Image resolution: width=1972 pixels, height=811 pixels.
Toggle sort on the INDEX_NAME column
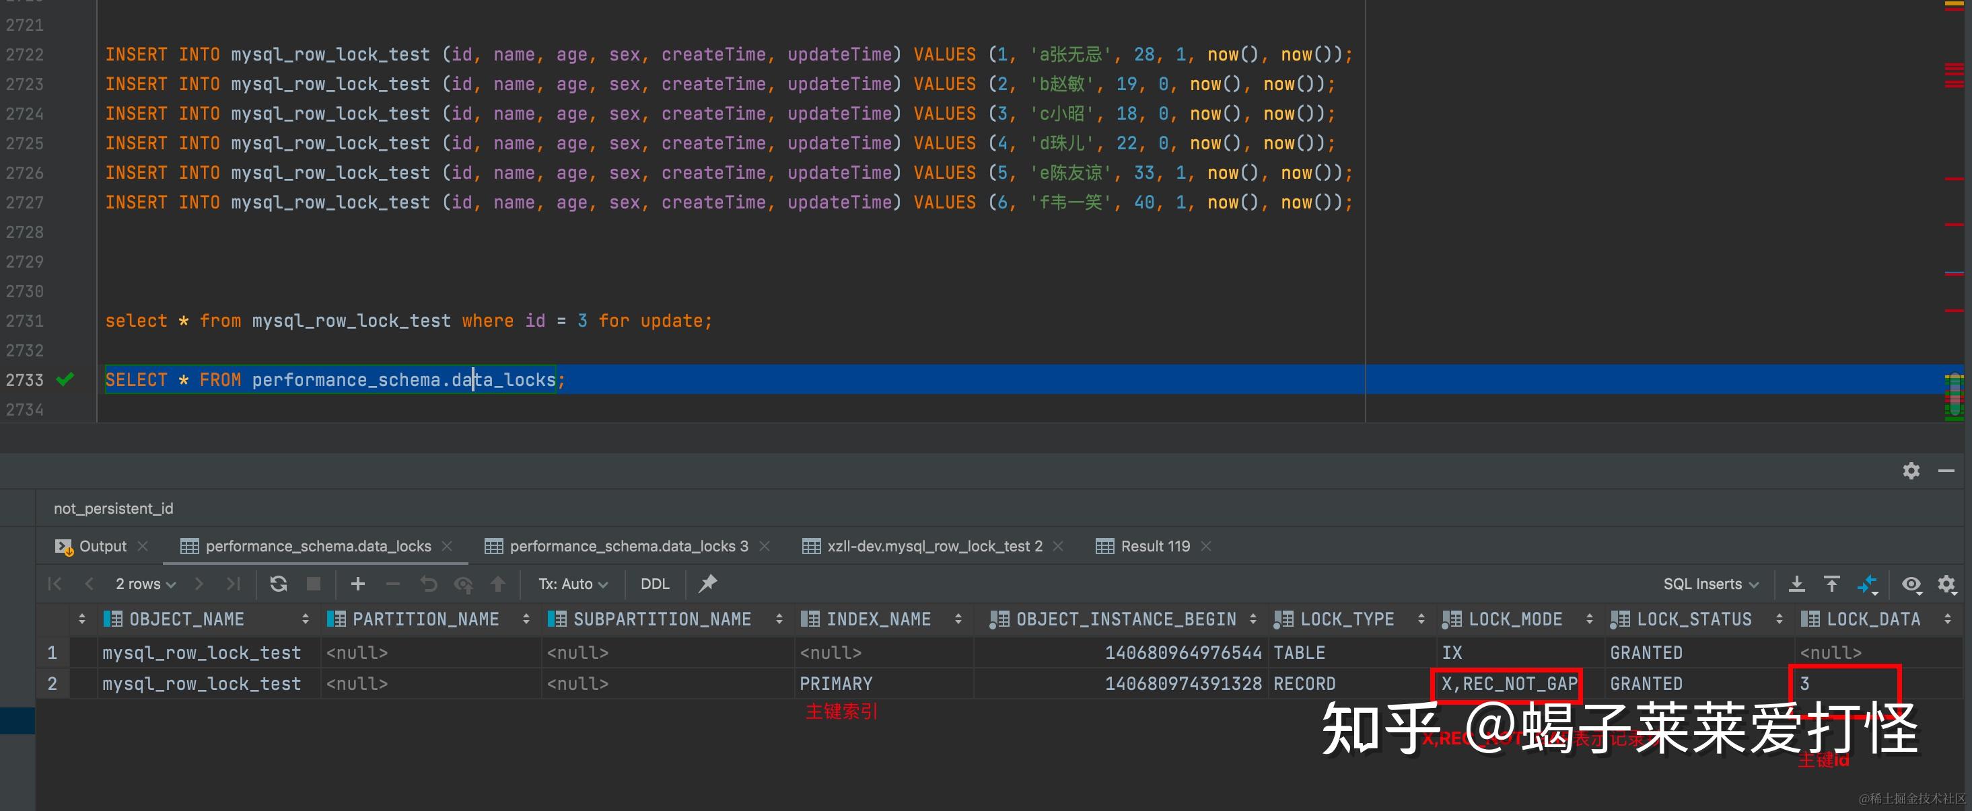[x=958, y=619]
